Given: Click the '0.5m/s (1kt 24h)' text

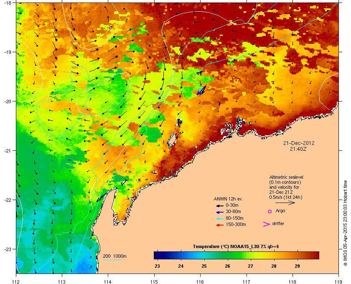Looking at the screenshot, I should 286,198.
